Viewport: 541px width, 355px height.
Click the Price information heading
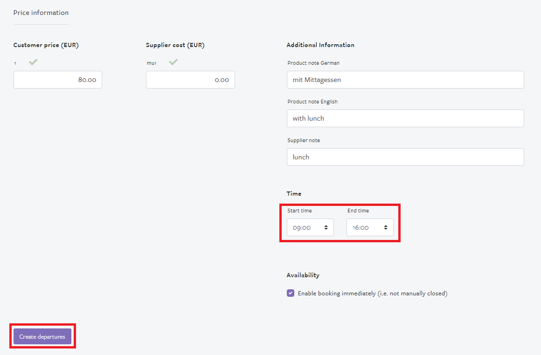(41, 13)
